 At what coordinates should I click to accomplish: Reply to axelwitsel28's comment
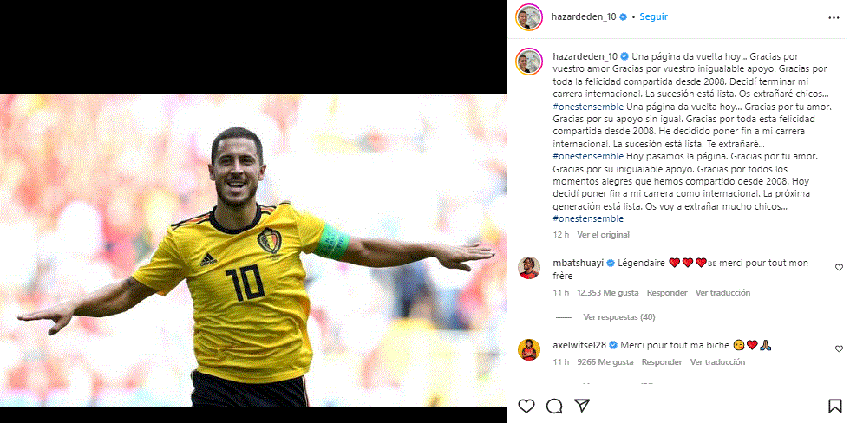pyautogui.click(x=662, y=361)
